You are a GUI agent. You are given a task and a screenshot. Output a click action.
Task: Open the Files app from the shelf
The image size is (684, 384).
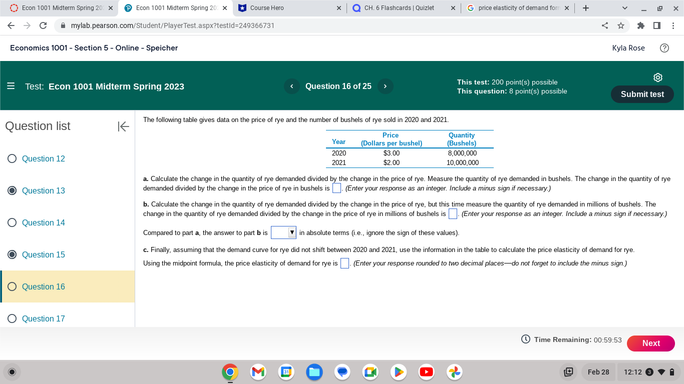(314, 372)
